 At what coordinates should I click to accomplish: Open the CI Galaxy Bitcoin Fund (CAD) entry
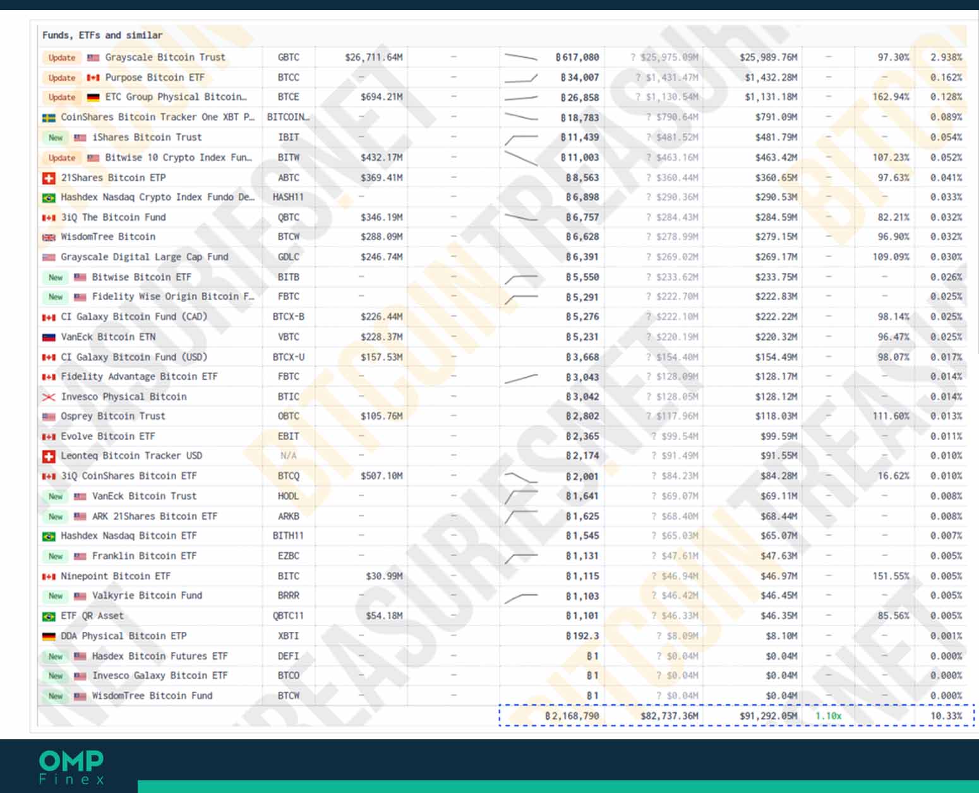click(x=134, y=317)
